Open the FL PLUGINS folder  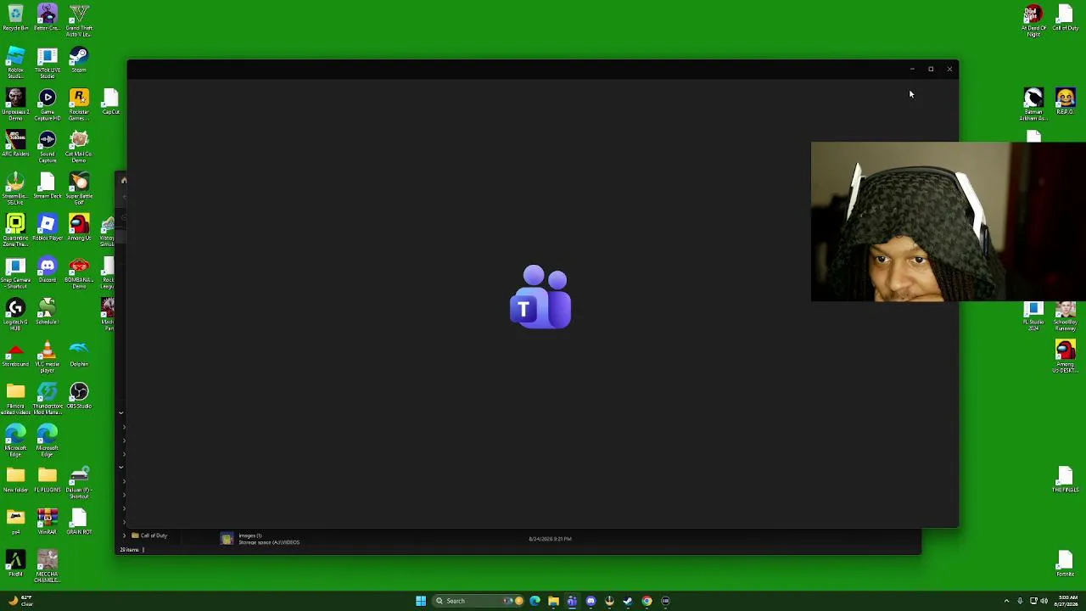click(x=48, y=479)
